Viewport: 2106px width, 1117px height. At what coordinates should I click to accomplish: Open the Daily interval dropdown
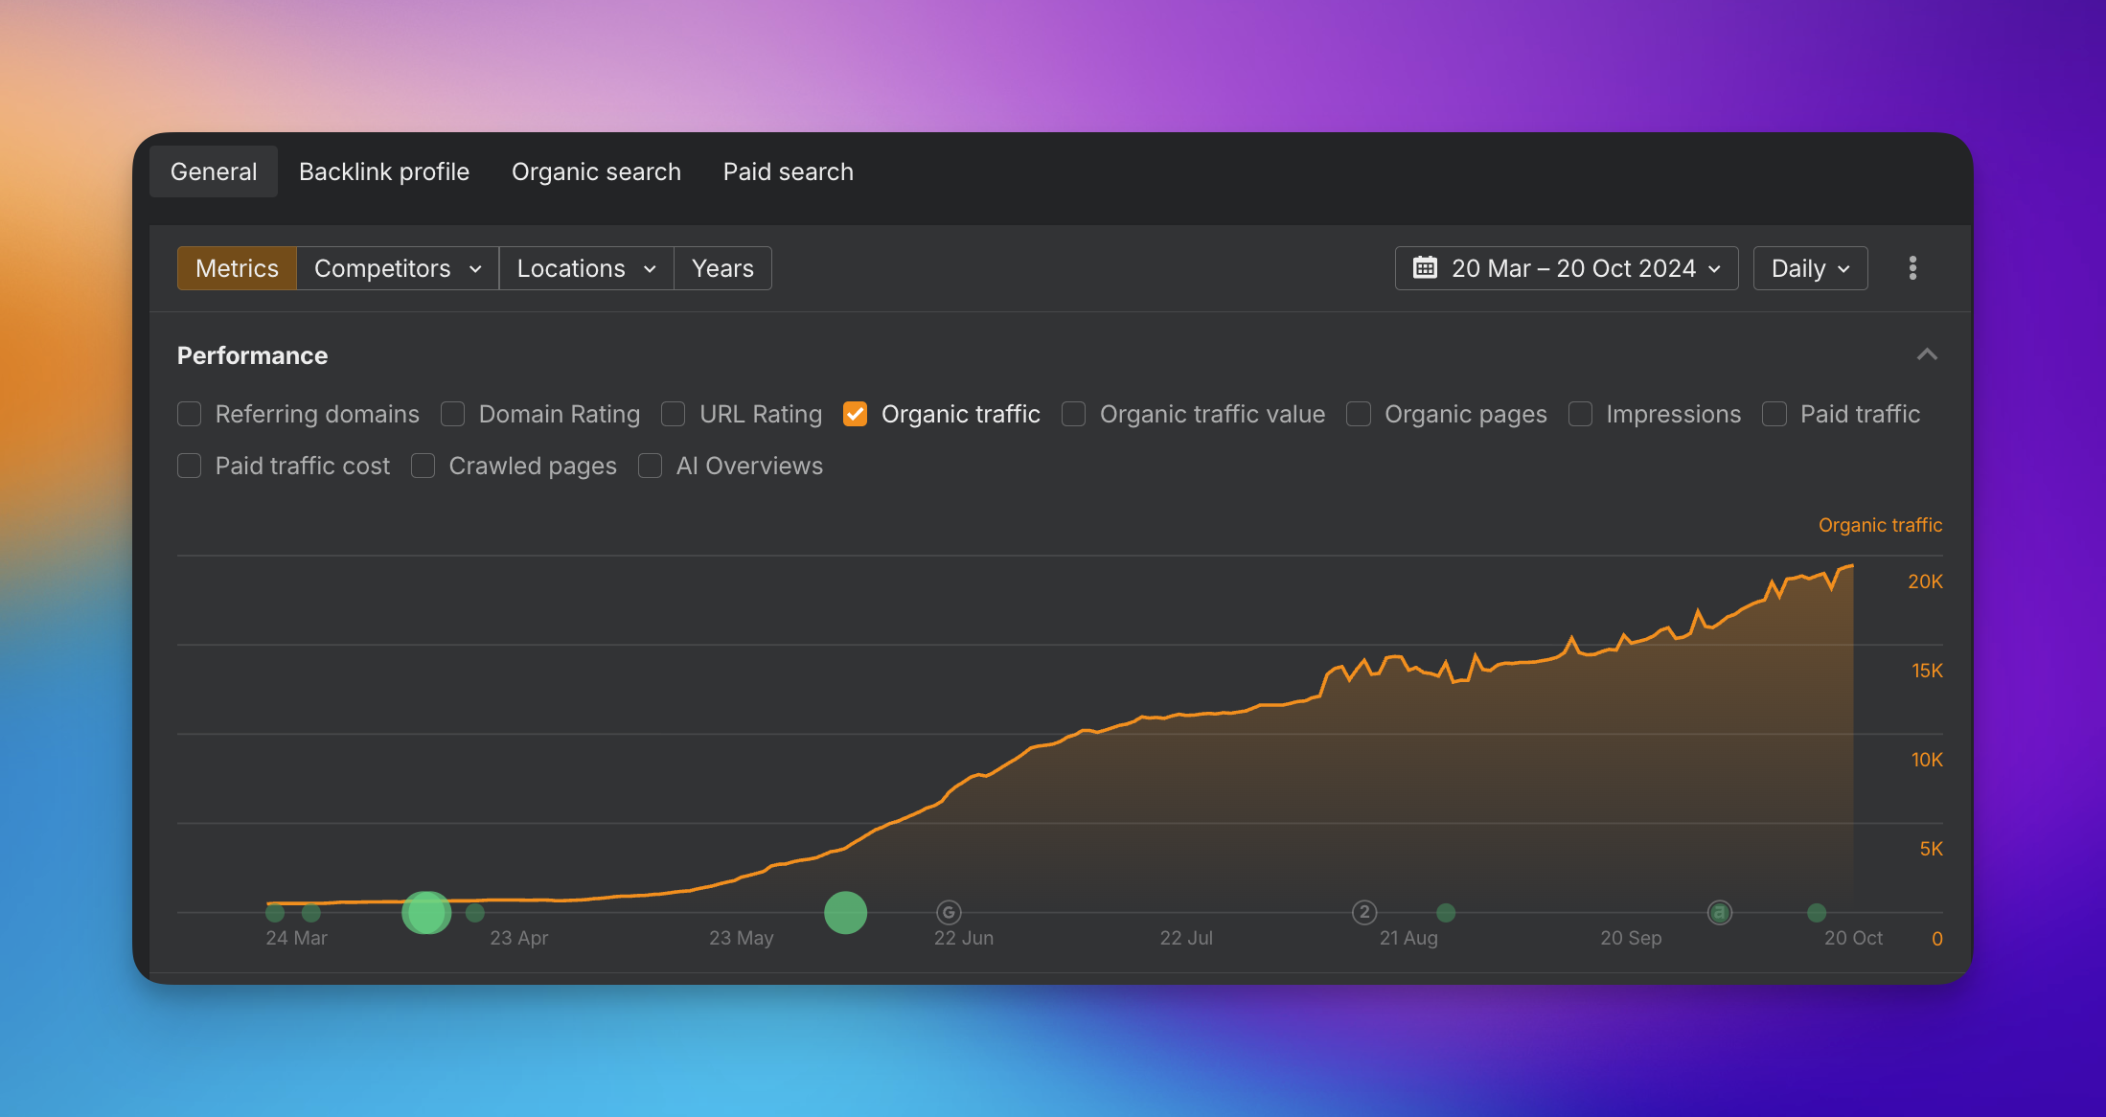click(x=1810, y=268)
